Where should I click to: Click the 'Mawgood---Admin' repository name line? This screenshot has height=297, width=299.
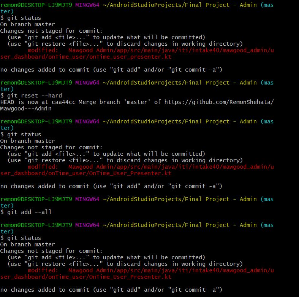26,109
